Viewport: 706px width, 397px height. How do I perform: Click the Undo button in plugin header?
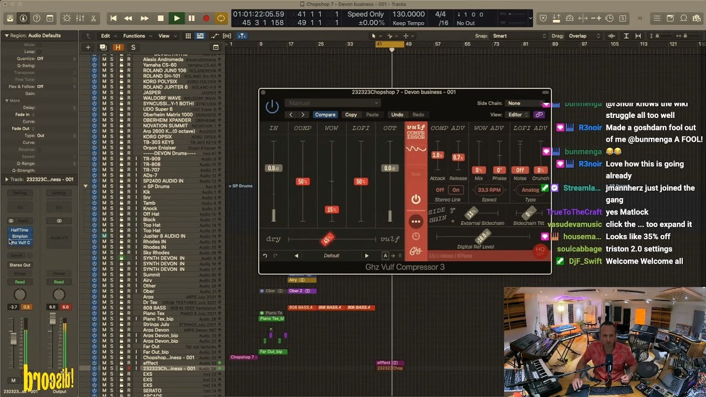tap(397, 115)
